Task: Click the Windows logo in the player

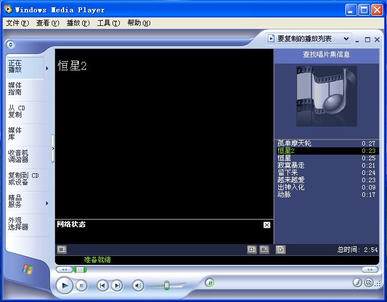Action: click(x=28, y=269)
